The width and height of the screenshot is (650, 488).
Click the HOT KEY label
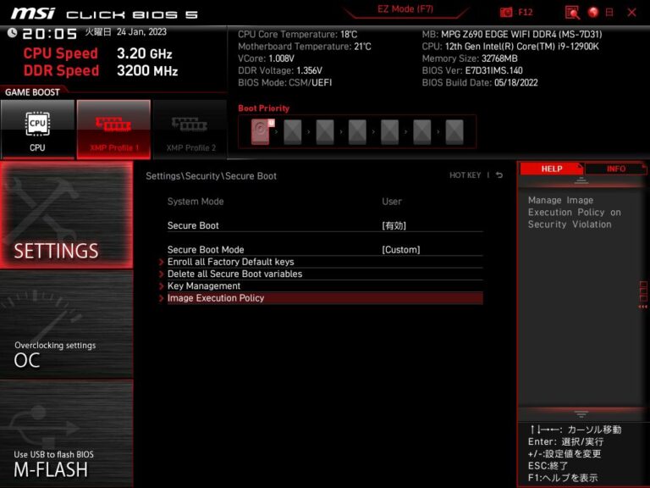(x=465, y=175)
